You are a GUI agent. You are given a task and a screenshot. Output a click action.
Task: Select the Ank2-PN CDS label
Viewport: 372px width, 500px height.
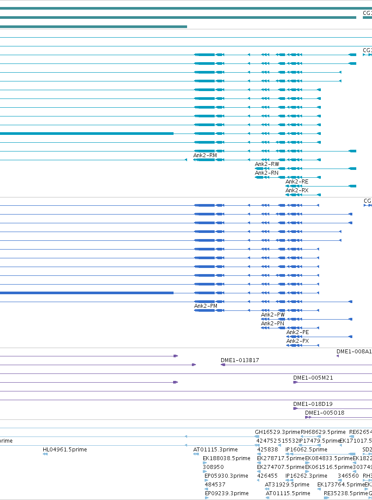tap(273, 324)
